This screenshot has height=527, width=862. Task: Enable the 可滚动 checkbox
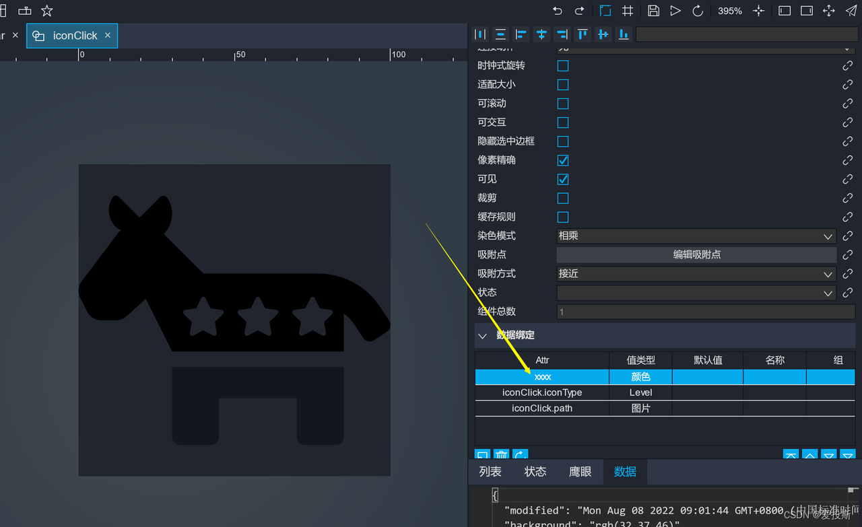tap(563, 104)
